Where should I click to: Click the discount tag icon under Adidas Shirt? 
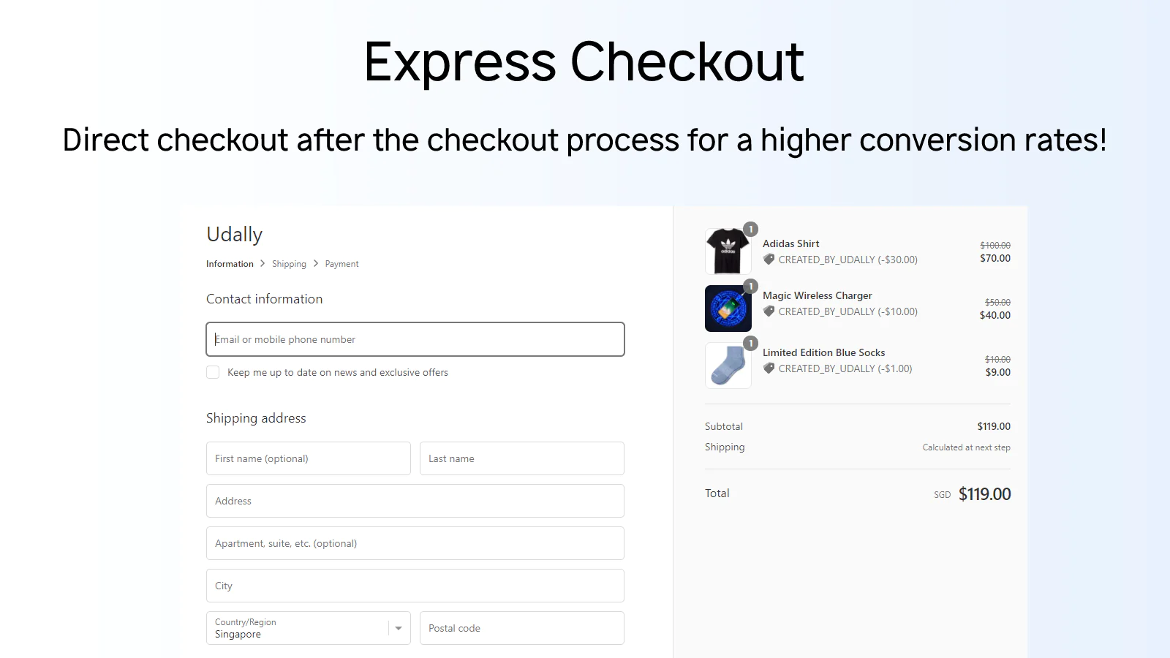click(769, 260)
